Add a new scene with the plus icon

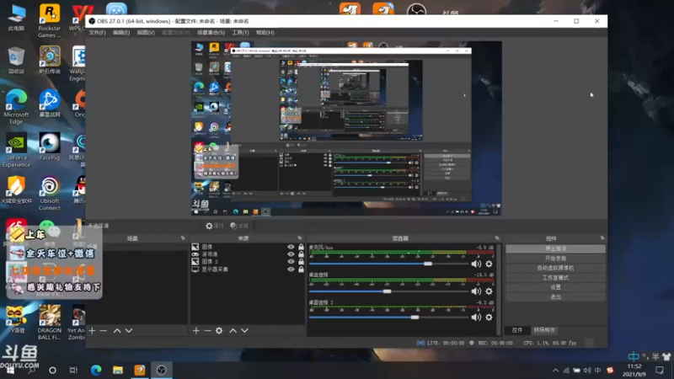(92, 330)
